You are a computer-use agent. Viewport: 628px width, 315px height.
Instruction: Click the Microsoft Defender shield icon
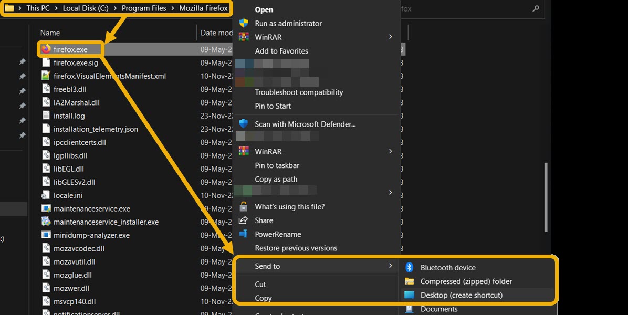(243, 124)
